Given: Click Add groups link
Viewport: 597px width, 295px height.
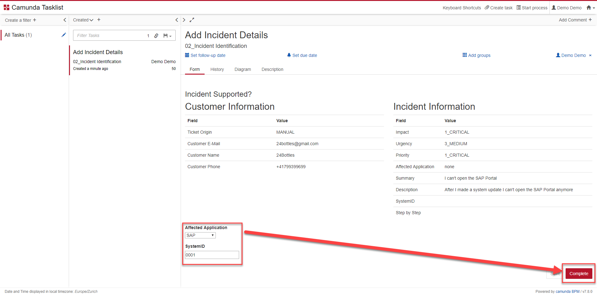Looking at the screenshot, I should pos(476,55).
